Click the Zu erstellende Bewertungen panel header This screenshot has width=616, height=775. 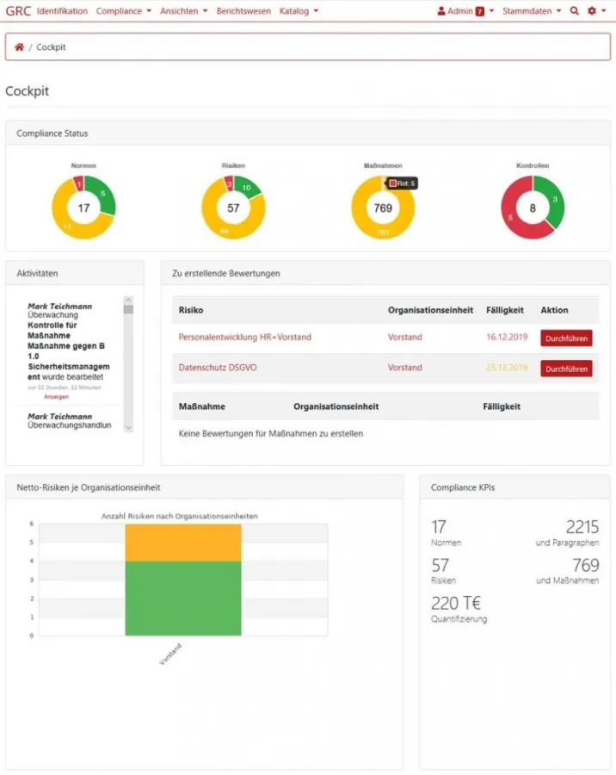tap(385, 273)
